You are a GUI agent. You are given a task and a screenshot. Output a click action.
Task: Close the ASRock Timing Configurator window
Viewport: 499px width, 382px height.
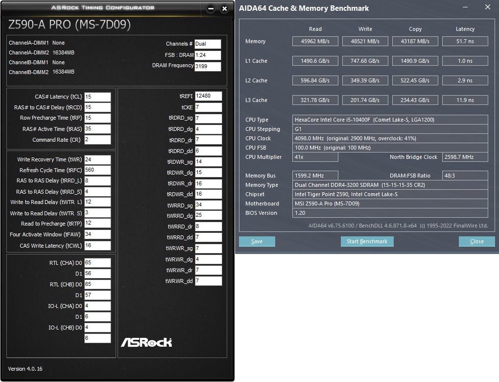click(225, 9)
